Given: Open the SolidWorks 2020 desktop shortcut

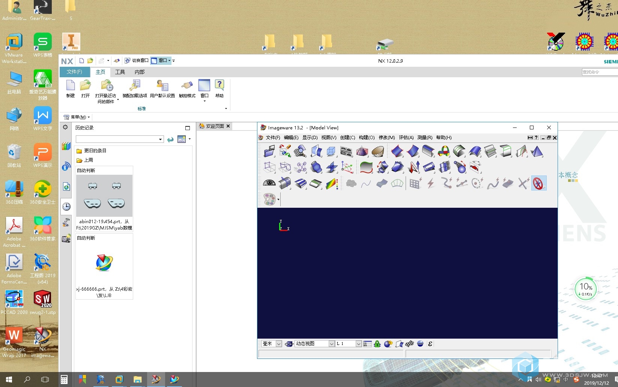Looking at the screenshot, I should coord(42,302).
